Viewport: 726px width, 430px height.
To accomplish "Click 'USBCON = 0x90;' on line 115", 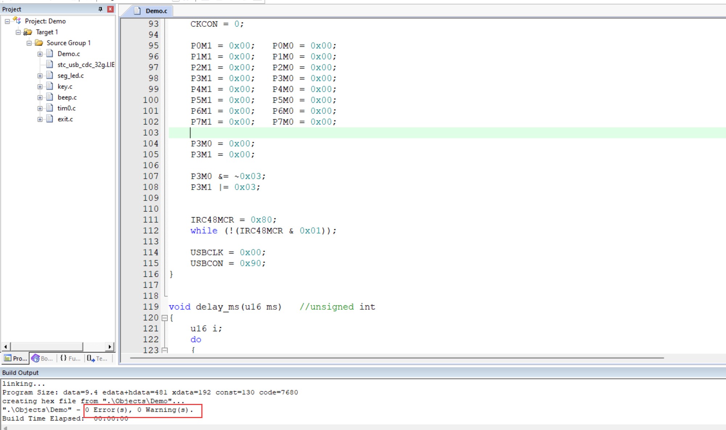I will point(228,263).
